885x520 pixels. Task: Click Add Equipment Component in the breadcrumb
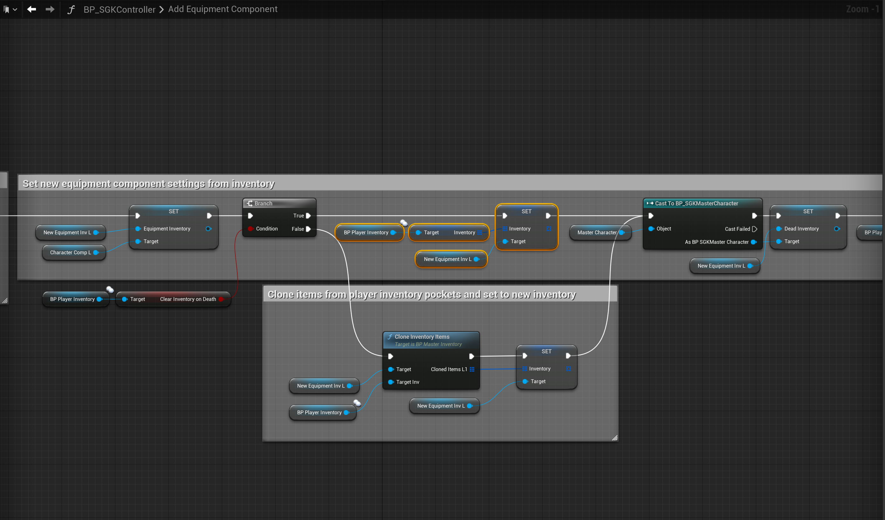(223, 9)
